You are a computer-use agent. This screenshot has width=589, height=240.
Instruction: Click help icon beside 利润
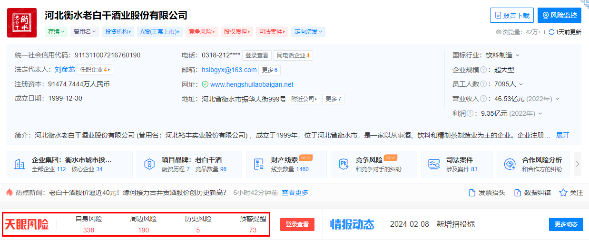point(470,113)
